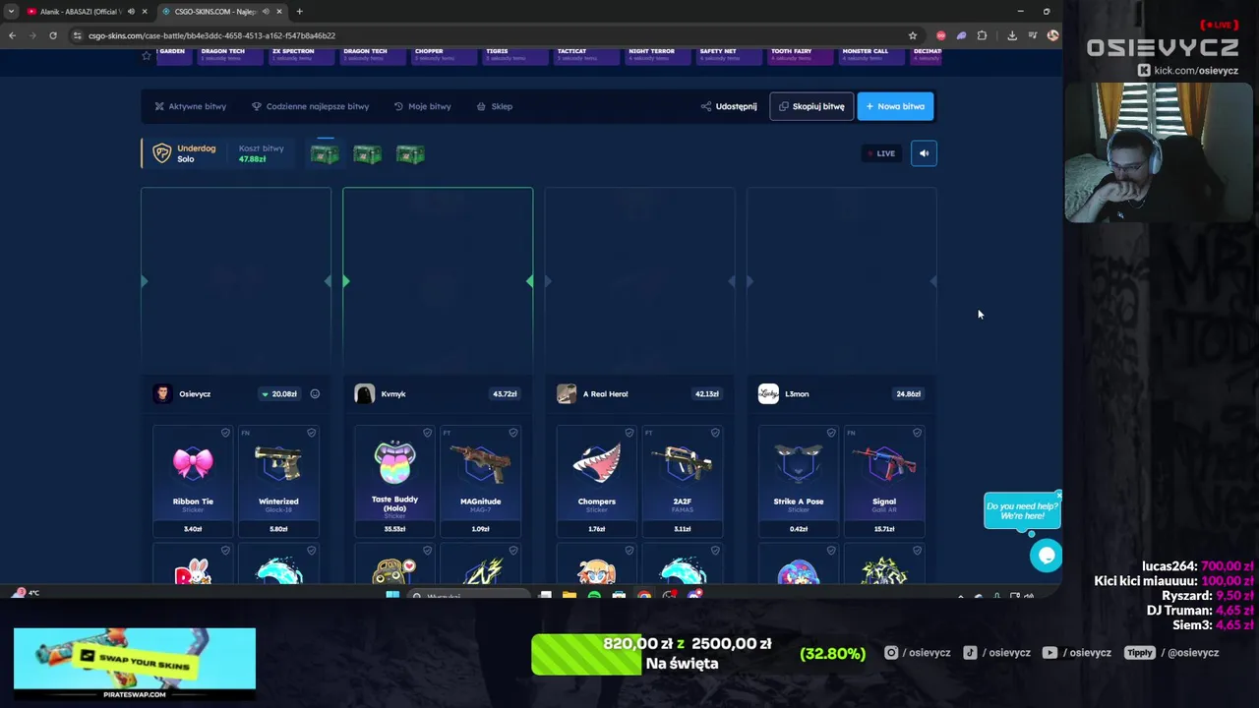Open a new browser tab
Screen dimensions: 1259x708
pos(299,12)
